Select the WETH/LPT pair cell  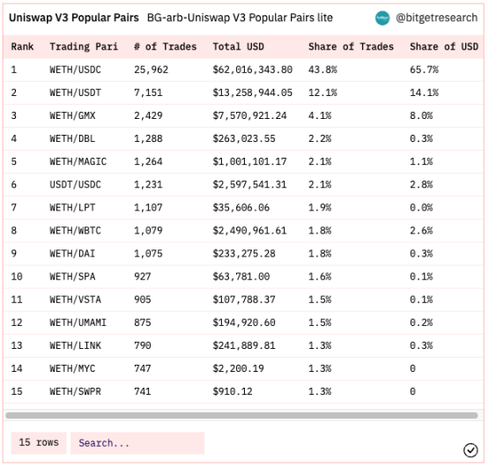tap(72, 208)
